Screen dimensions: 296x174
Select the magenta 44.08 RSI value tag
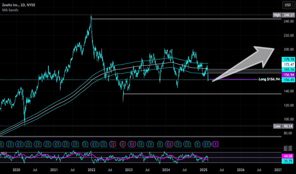coord(288,156)
